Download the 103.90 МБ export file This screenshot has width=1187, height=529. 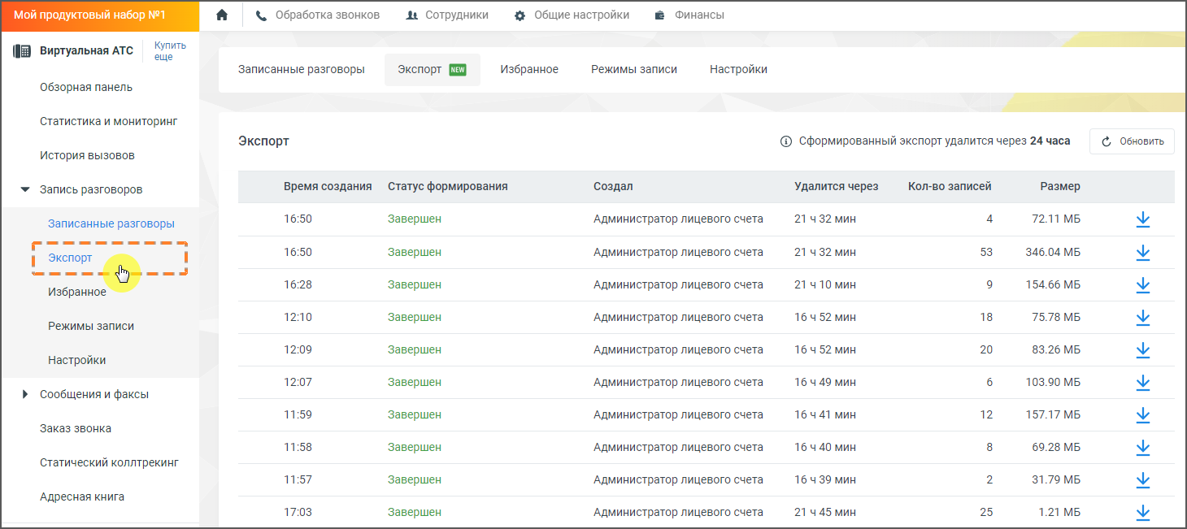pos(1142,382)
